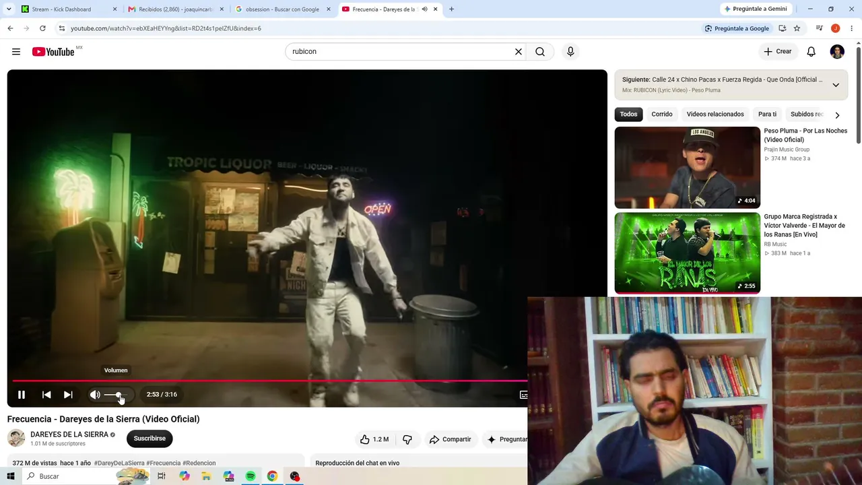Click the #DareyDeLaSierra hashtag
The width and height of the screenshot is (862, 485).
pos(119,463)
